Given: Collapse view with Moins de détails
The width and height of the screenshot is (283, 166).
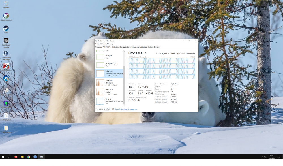Looking at the screenshot, I should click(103, 109).
